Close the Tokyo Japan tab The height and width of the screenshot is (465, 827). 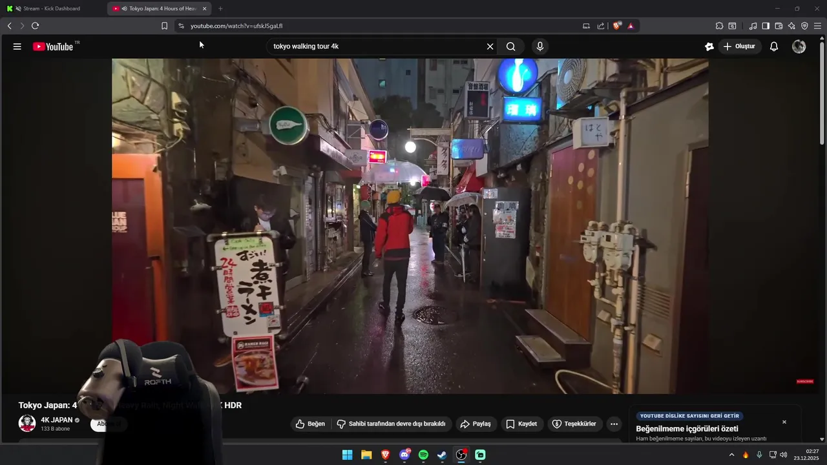click(204, 8)
